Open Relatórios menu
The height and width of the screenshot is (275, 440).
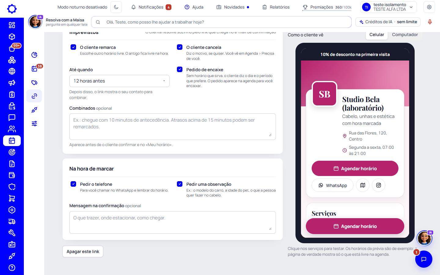tap(276, 7)
